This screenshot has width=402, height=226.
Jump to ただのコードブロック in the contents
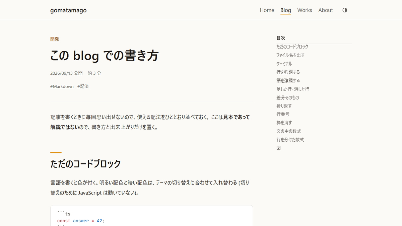pyautogui.click(x=292, y=47)
